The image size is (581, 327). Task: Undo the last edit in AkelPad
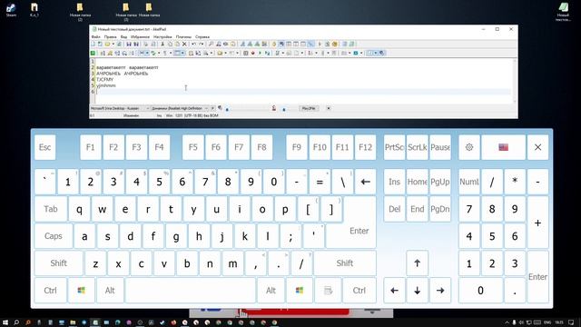click(x=193, y=45)
